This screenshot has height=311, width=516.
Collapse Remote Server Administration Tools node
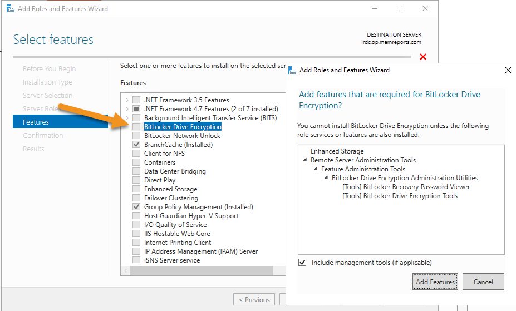pos(304,160)
